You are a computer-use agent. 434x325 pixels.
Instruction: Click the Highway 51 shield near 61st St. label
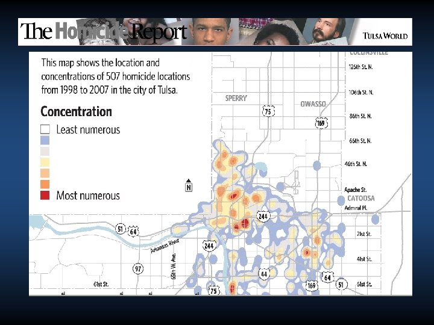point(341,284)
